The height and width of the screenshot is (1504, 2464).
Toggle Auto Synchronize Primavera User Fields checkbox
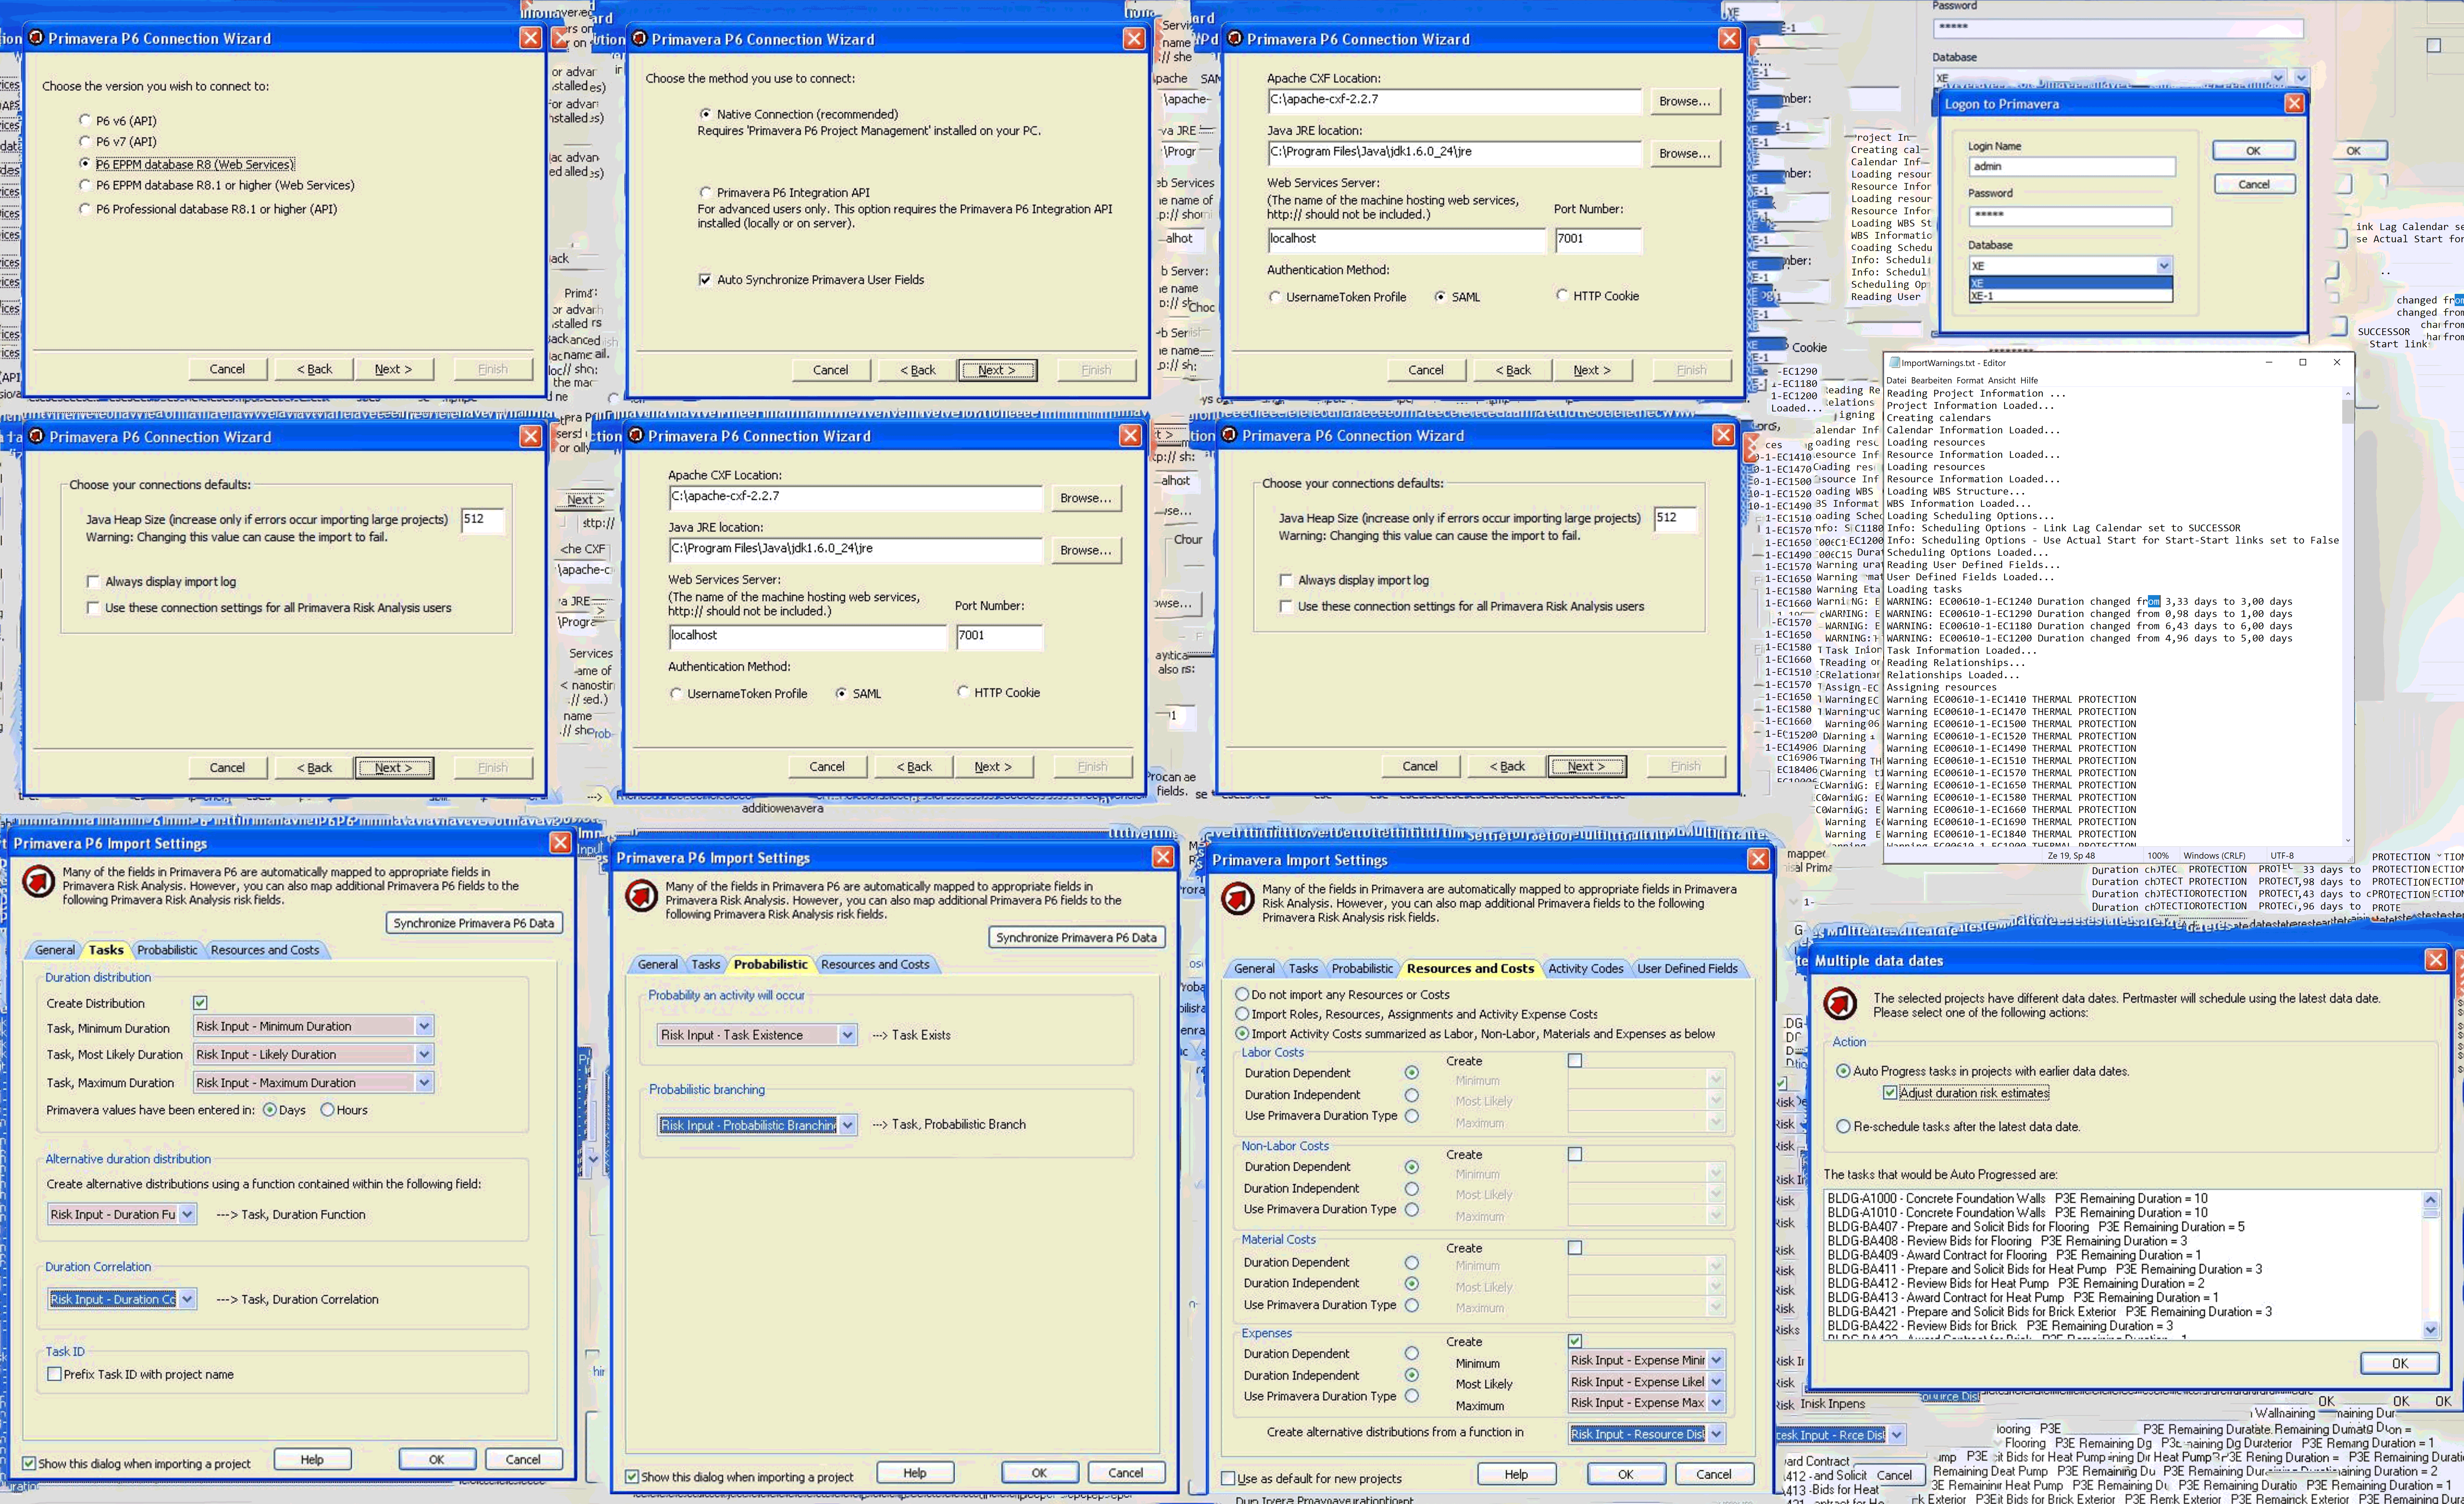click(x=705, y=280)
